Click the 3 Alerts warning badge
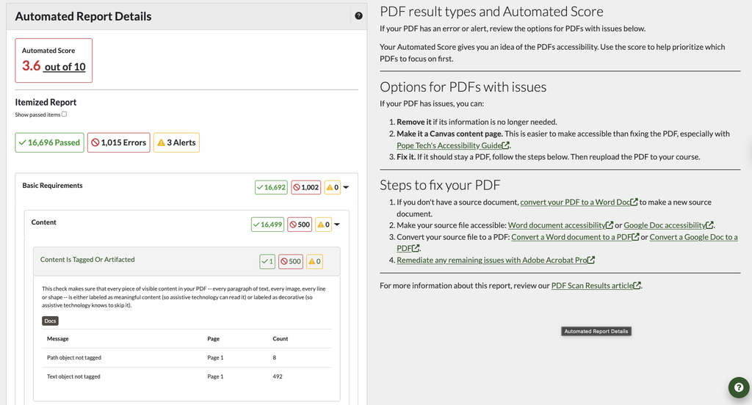 coord(176,142)
